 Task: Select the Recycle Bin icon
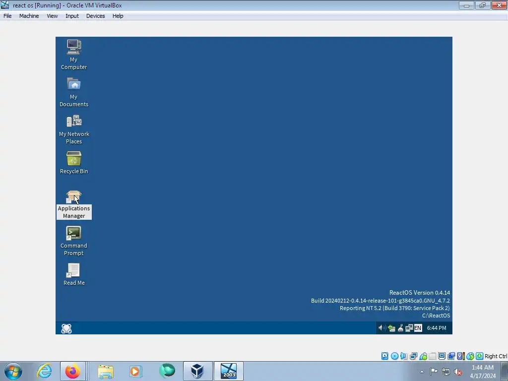tap(74, 163)
